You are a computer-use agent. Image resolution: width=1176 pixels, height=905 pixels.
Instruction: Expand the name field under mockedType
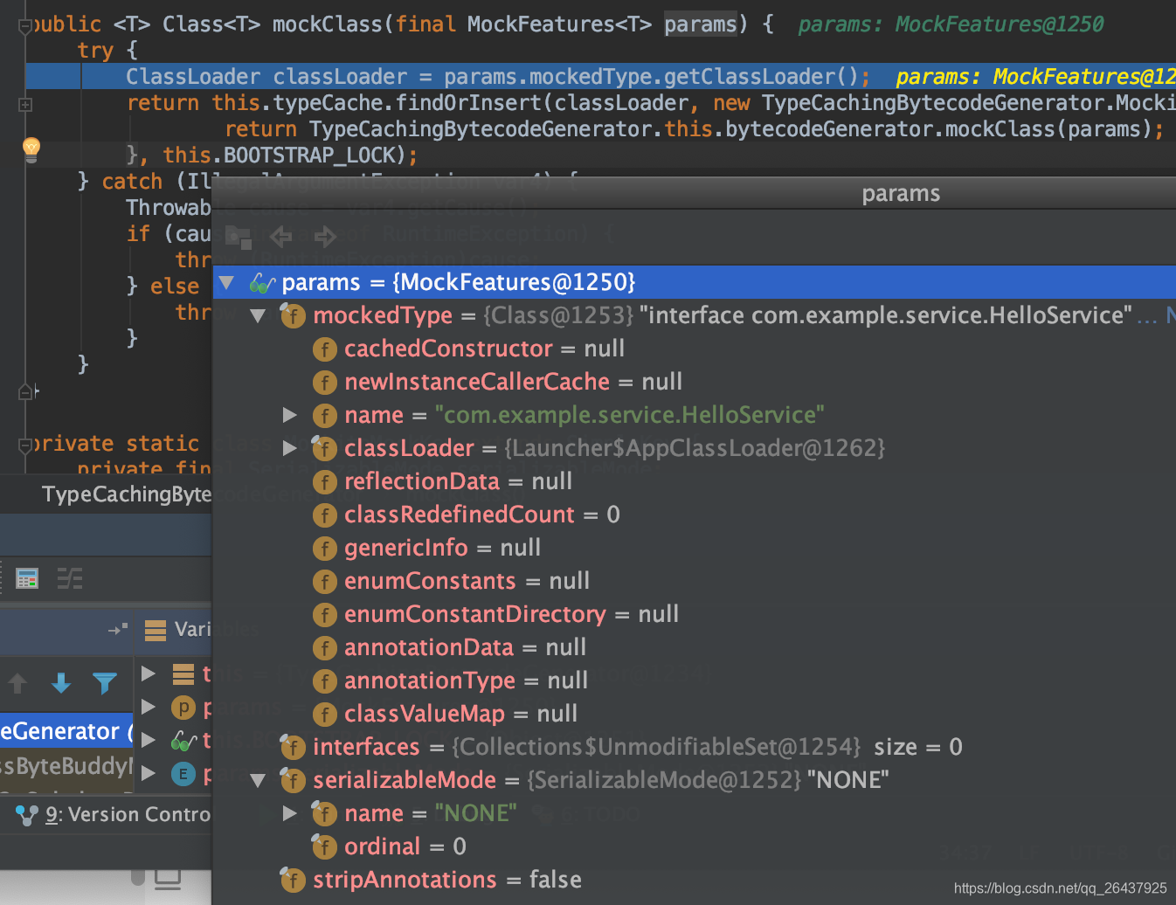coord(290,415)
